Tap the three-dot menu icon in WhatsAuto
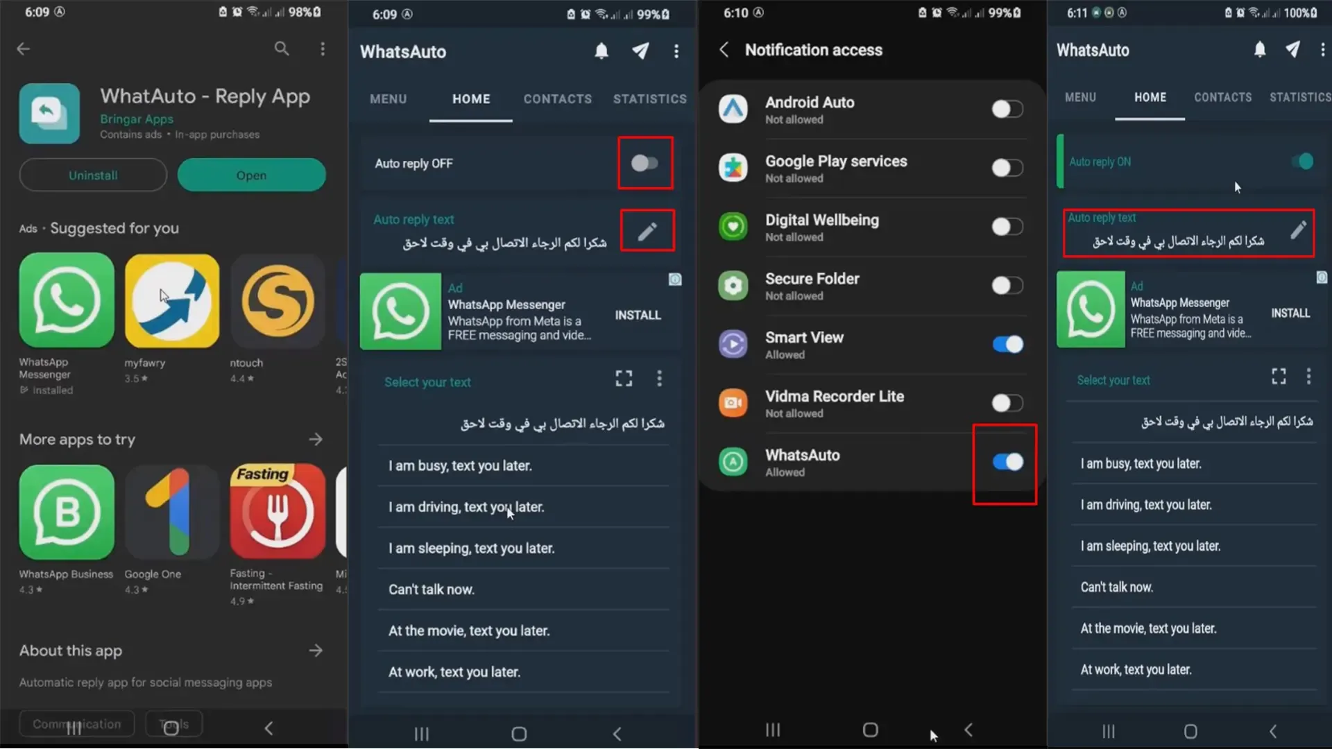Screen dimensions: 1332x749 [x=676, y=51]
